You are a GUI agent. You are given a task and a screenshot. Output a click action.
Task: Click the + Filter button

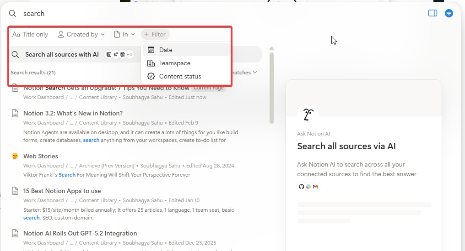tap(155, 34)
